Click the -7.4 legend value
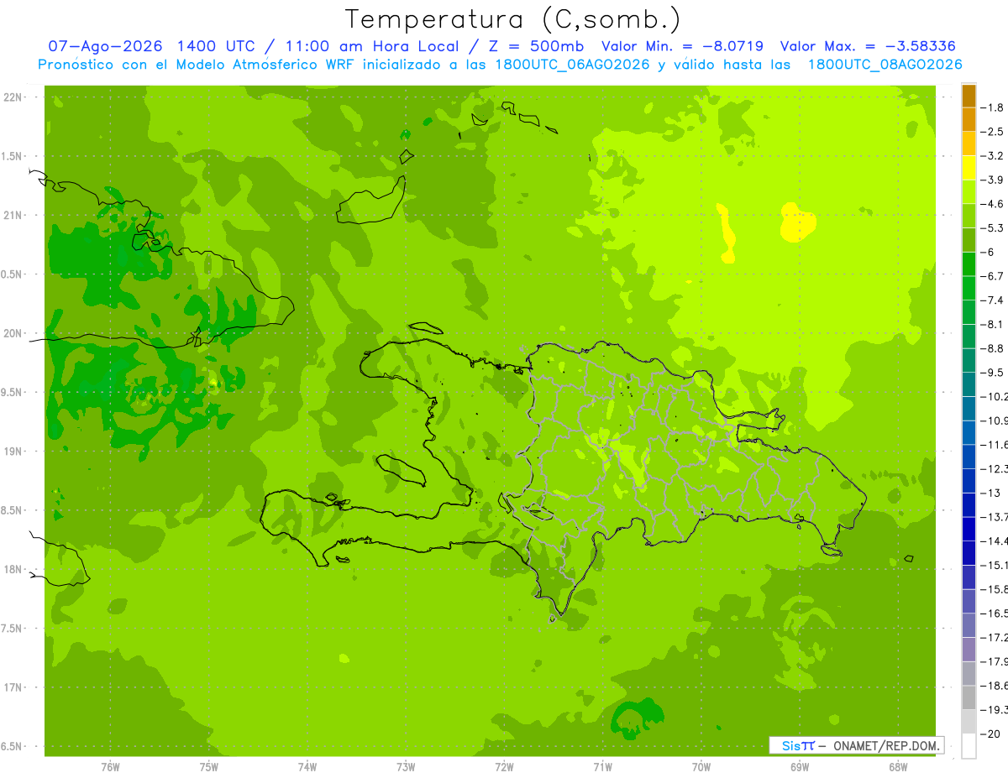This screenshot has height=778, width=1008. click(993, 300)
